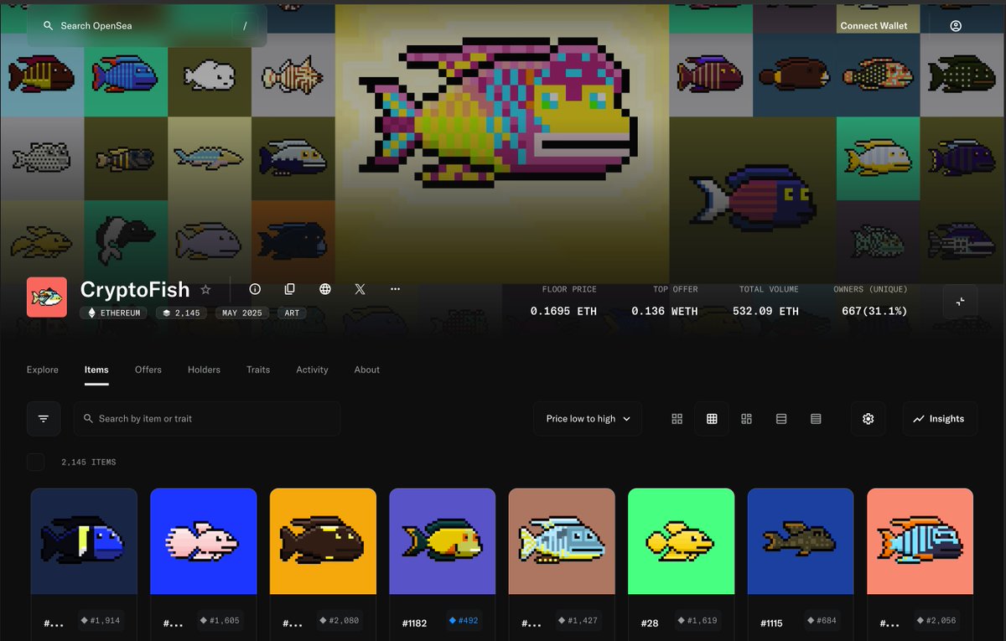1006x641 pixels.
Task: Click the owners value 667(31.1%)
Action: [x=874, y=311]
